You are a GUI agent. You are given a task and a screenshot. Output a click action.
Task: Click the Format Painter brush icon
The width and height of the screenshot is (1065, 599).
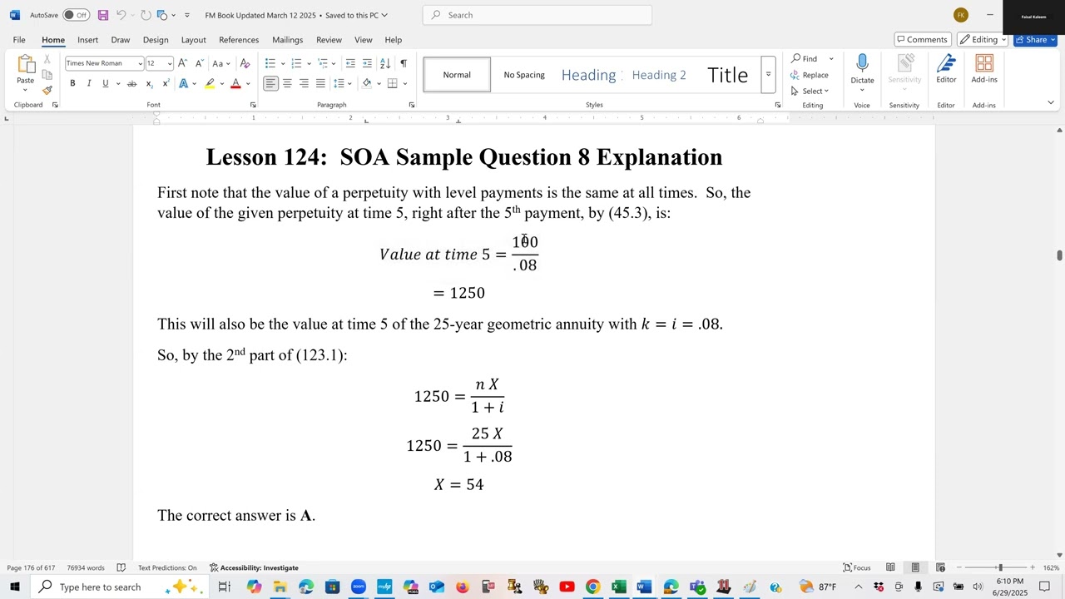47,90
